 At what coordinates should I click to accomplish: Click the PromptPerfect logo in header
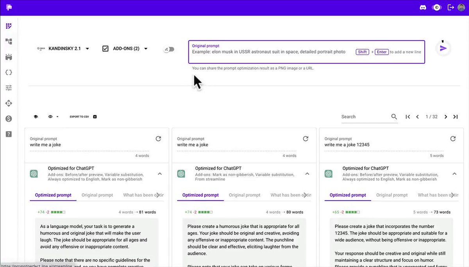pos(9,7)
